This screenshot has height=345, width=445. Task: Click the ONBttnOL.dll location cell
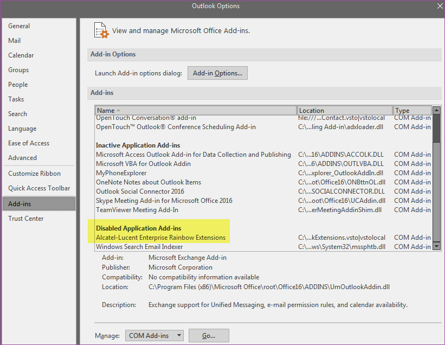click(x=341, y=182)
